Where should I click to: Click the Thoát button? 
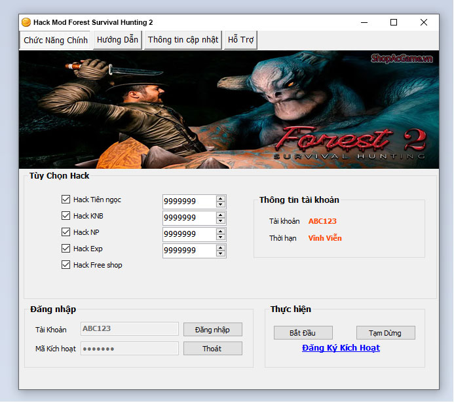[x=213, y=349]
